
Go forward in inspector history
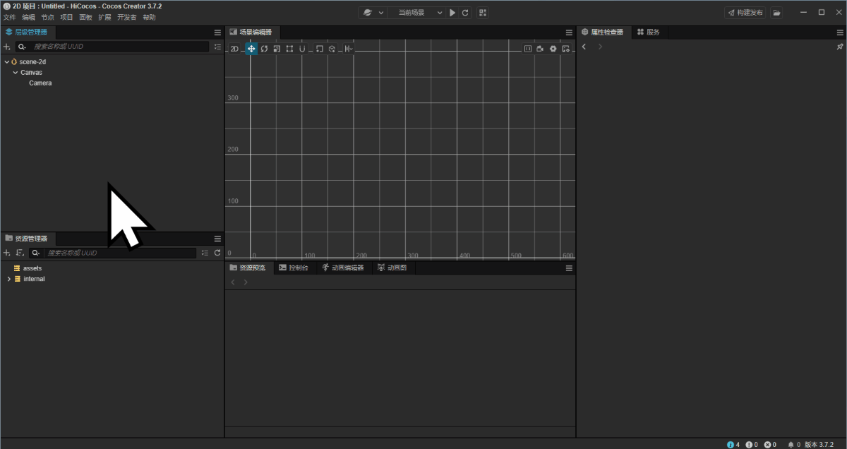click(600, 47)
